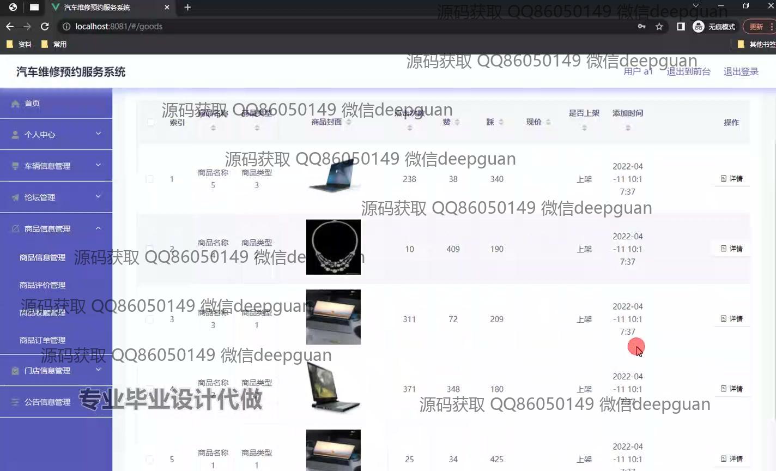The height and width of the screenshot is (471, 776).
Task: Go back using the browser back arrow
Action: [x=10, y=26]
